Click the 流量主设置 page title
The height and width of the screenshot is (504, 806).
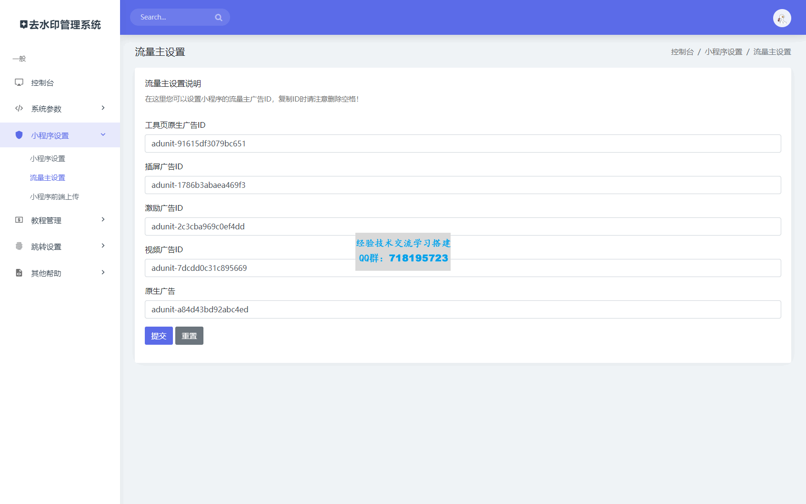click(x=160, y=52)
